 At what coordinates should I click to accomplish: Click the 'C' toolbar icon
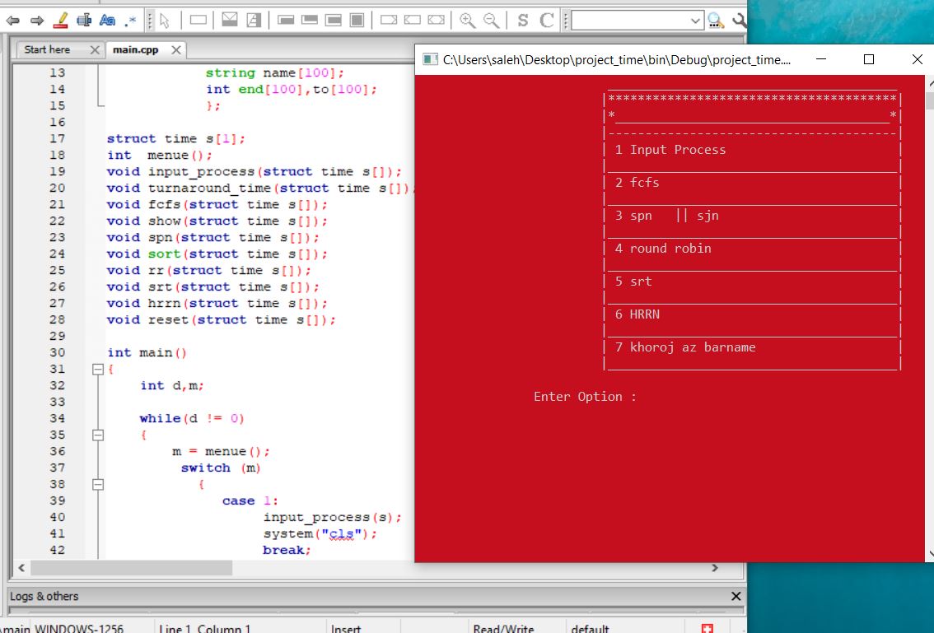pos(548,19)
